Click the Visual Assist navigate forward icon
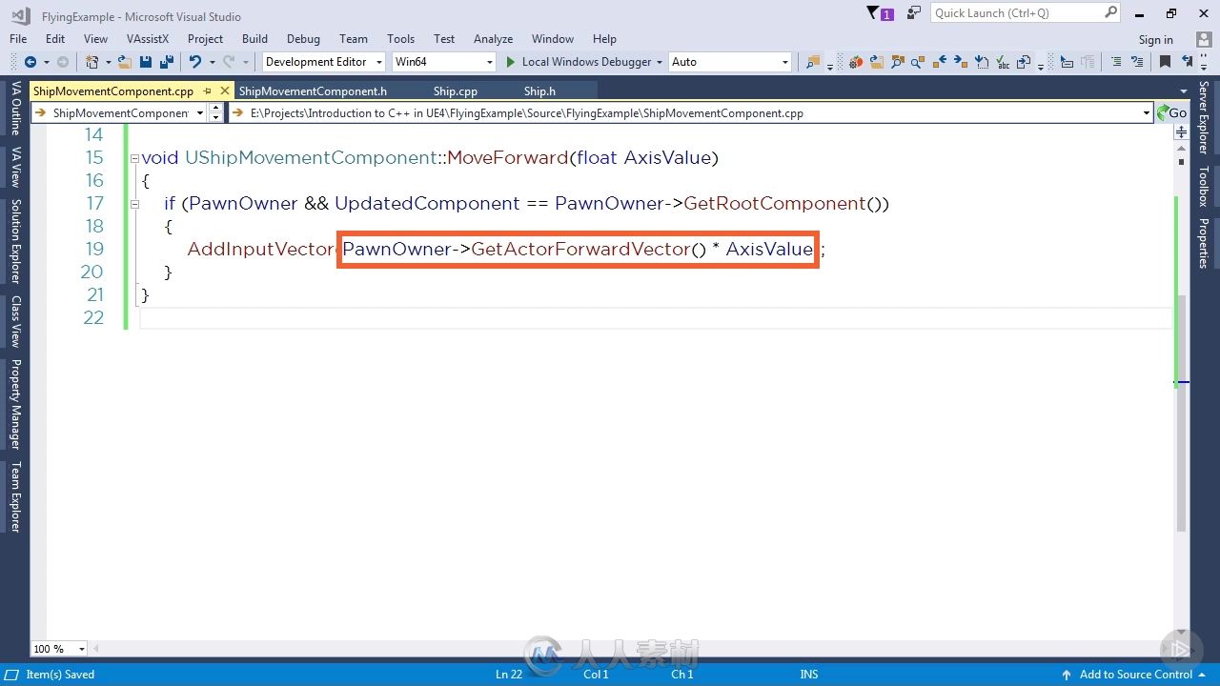Viewport: 1220px width, 686px height. point(961,62)
